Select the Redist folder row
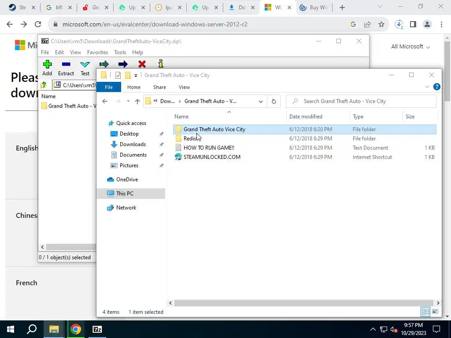 pos(305,139)
